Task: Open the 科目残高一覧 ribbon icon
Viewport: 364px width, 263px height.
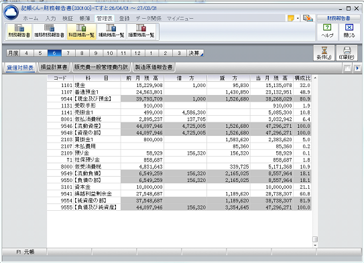Action: click(82, 31)
